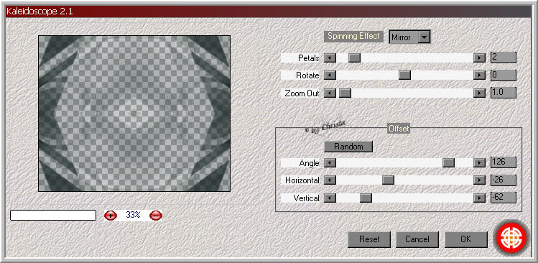Click the Spinning Effect label
538x263 pixels.
[353, 37]
